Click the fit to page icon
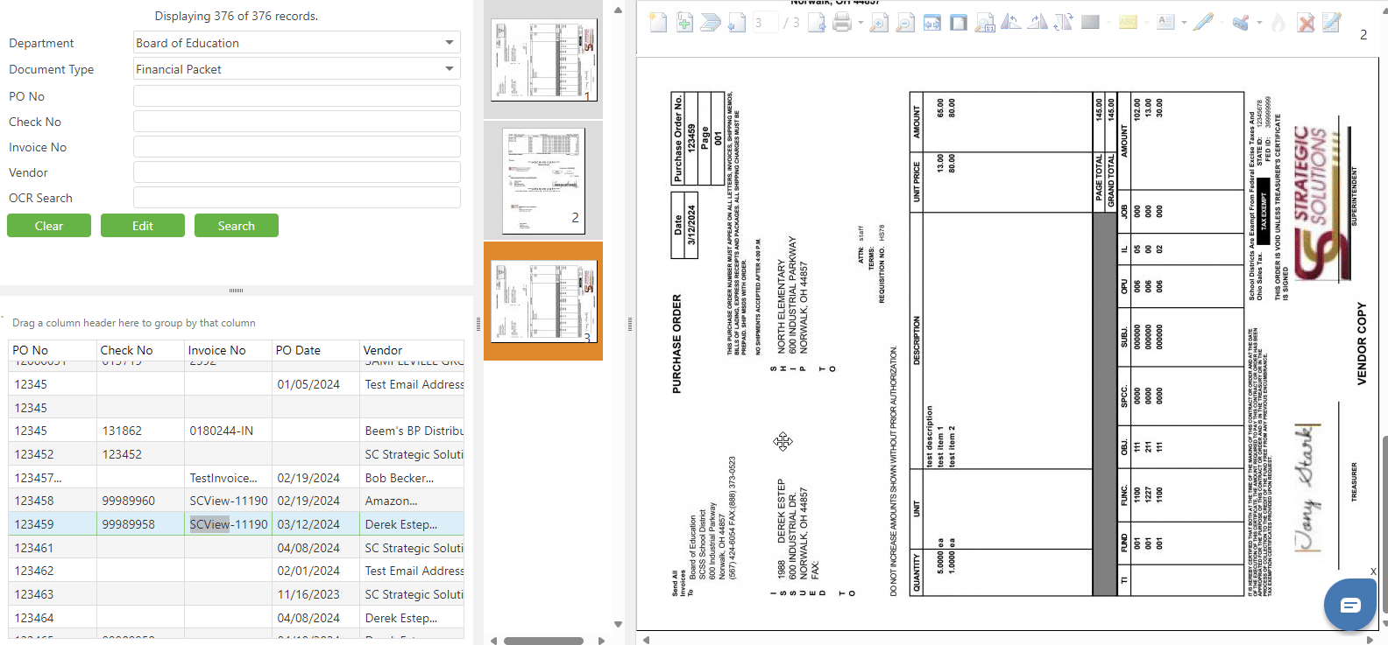This screenshot has width=1388, height=645. click(959, 23)
